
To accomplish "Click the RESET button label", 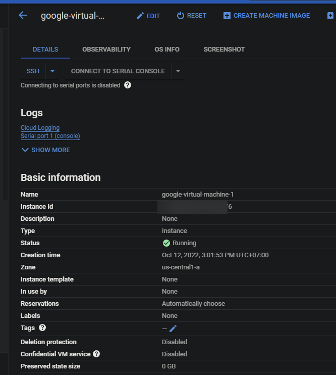I will [197, 16].
